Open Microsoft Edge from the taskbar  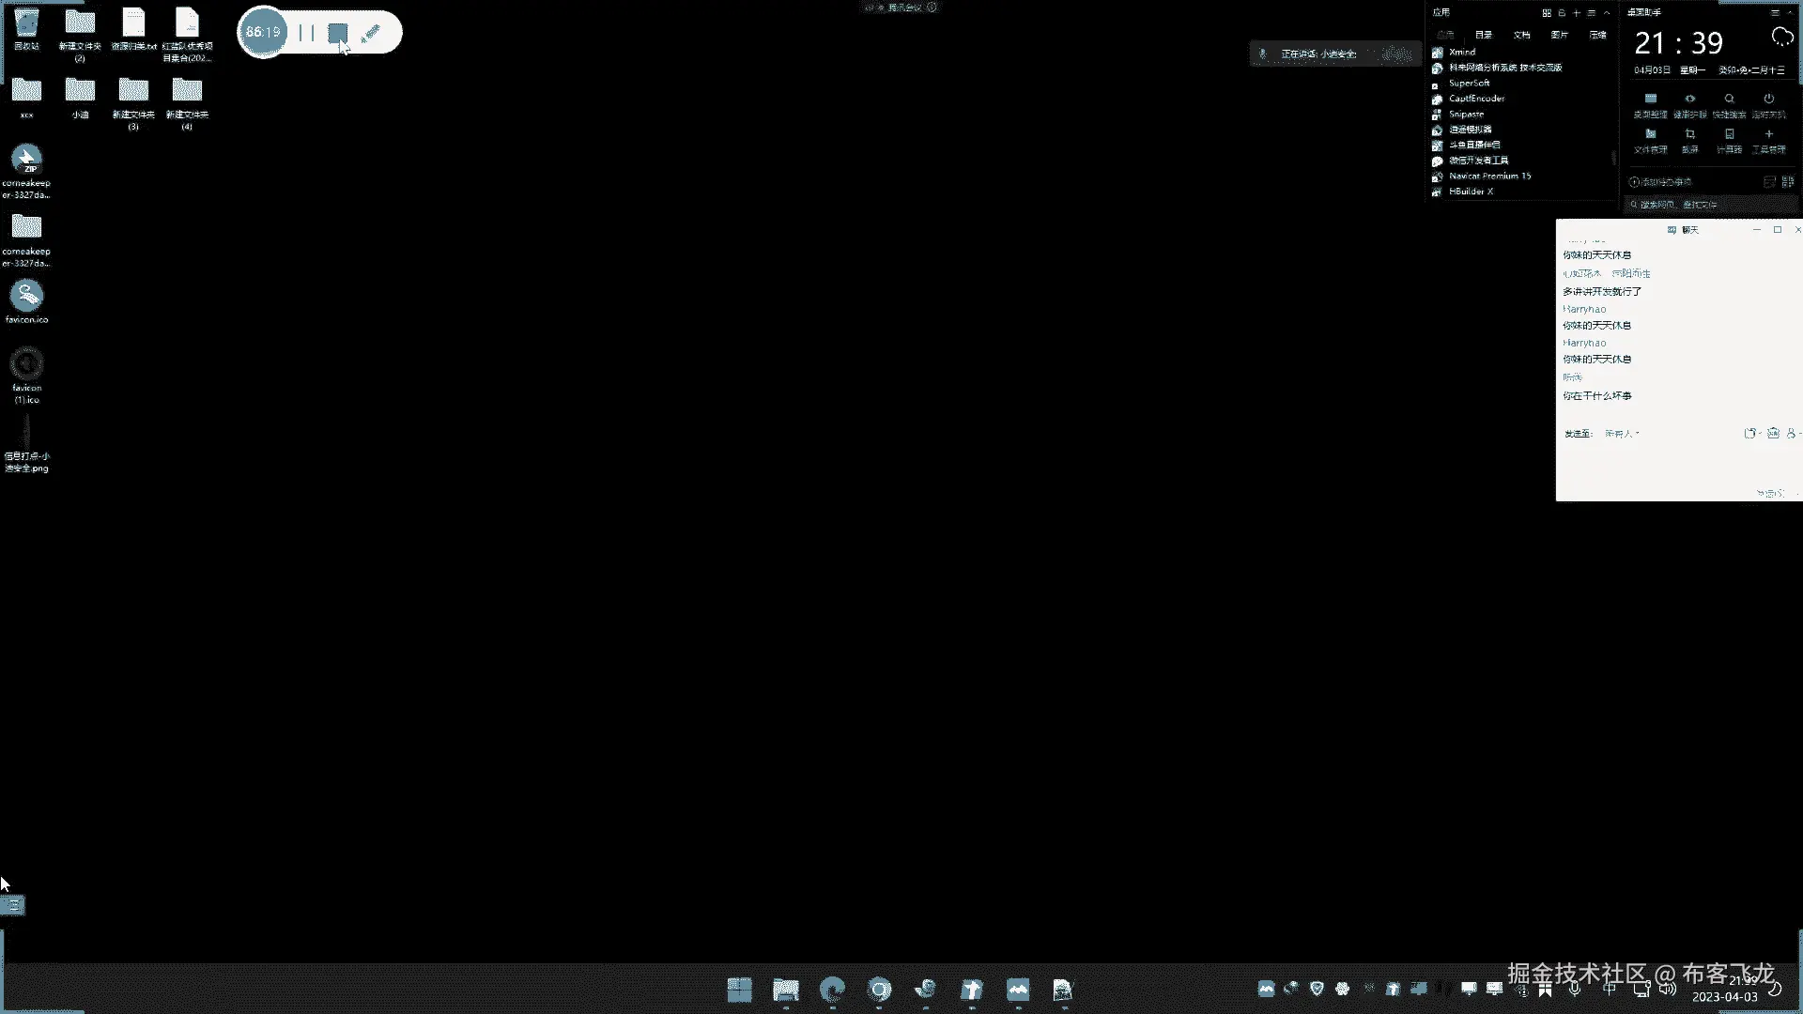[832, 989]
